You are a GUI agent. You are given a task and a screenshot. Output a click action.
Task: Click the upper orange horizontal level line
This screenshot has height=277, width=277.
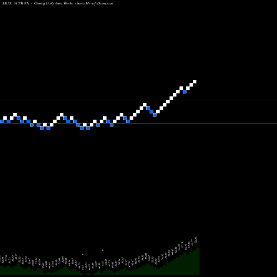138,100
